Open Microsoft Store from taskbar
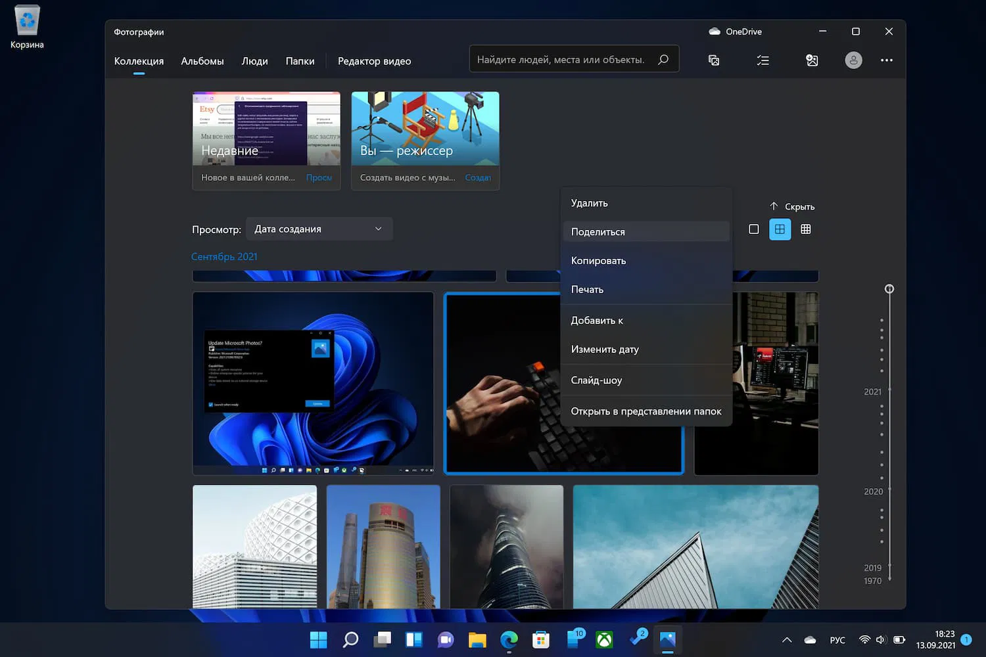This screenshot has width=986, height=657. pos(541,639)
